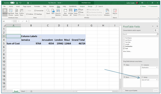161x94 pixels.
Task: Check the First Name field
Action: [124, 38]
